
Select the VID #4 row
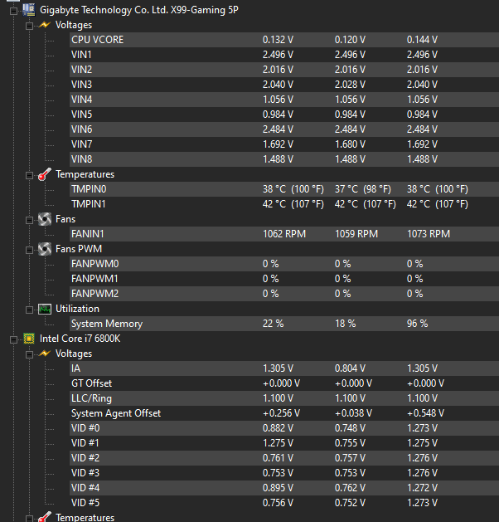pos(284,488)
